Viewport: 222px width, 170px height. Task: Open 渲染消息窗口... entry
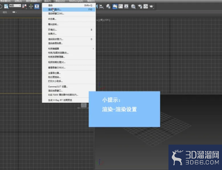click(69, 91)
